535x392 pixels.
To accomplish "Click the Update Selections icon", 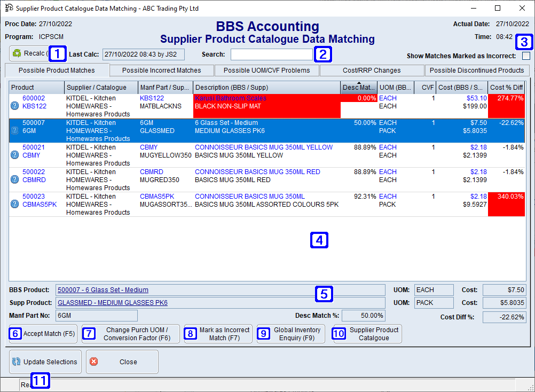I will (x=16, y=362).
